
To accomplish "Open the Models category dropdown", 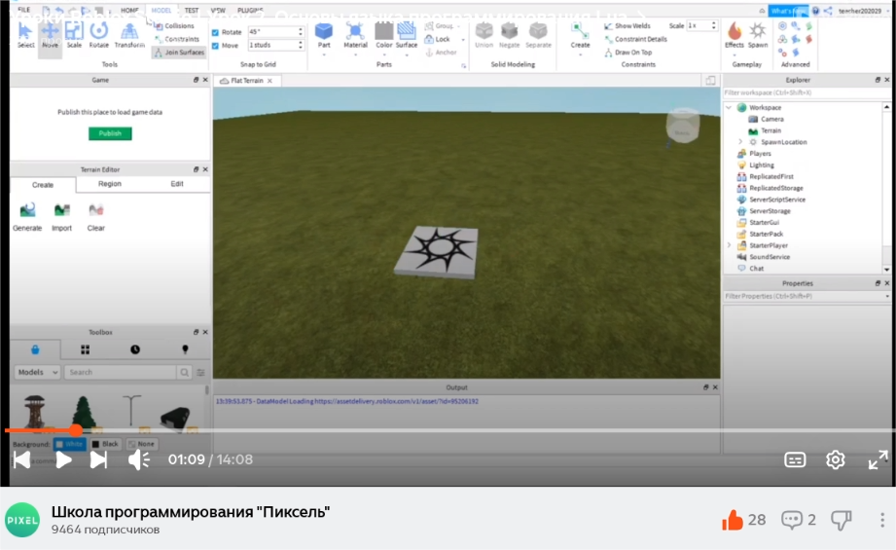I will tap(37, 372).
